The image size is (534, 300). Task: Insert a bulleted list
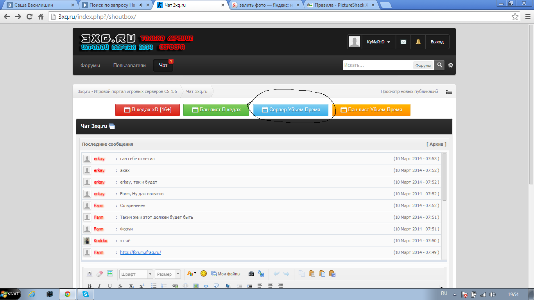154,286
